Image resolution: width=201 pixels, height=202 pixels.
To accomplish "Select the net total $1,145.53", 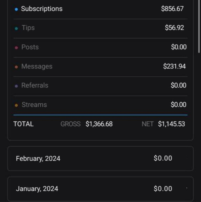I will pos(171,124).
